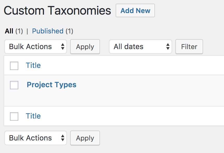The height and width of the screenshot is (153, 224).
Task: Check the Project Types row checkbox
Action: tap(14, 85)
